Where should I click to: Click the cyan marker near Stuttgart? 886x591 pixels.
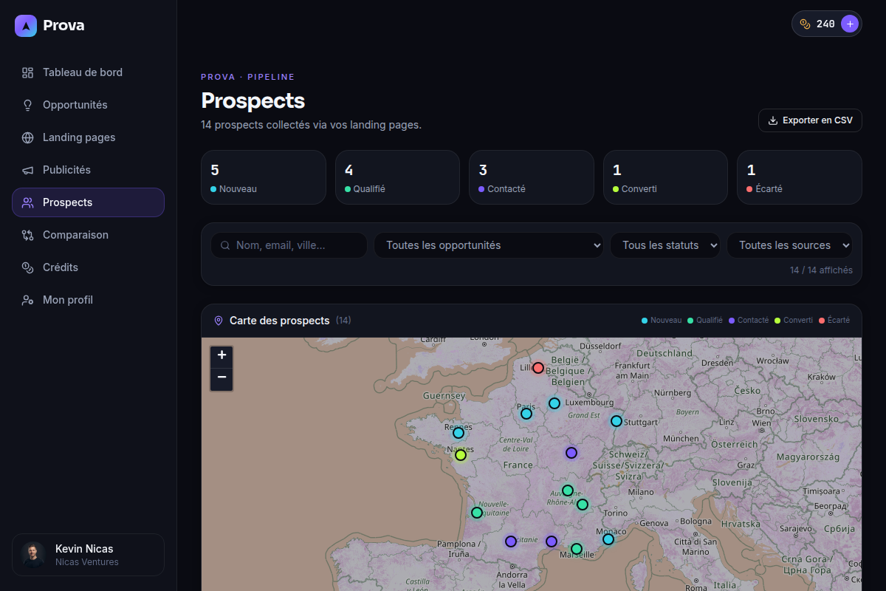[617, 421]
